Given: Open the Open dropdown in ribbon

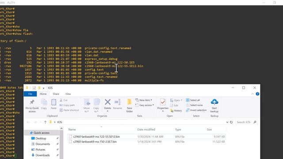Looking at the screenshot, I should click(x=176, y=100).
